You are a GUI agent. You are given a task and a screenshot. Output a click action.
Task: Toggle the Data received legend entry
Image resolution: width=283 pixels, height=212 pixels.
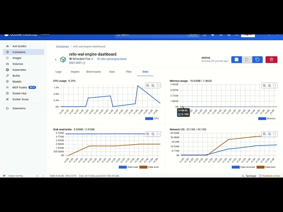coord(243,167)
